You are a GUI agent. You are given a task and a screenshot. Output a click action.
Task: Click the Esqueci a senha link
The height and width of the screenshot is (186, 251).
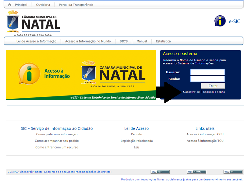click(x=214, y=92)
